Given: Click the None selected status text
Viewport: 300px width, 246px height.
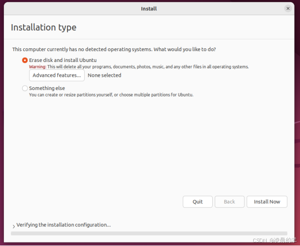Looking at the screenshot, I should point(104,75).
